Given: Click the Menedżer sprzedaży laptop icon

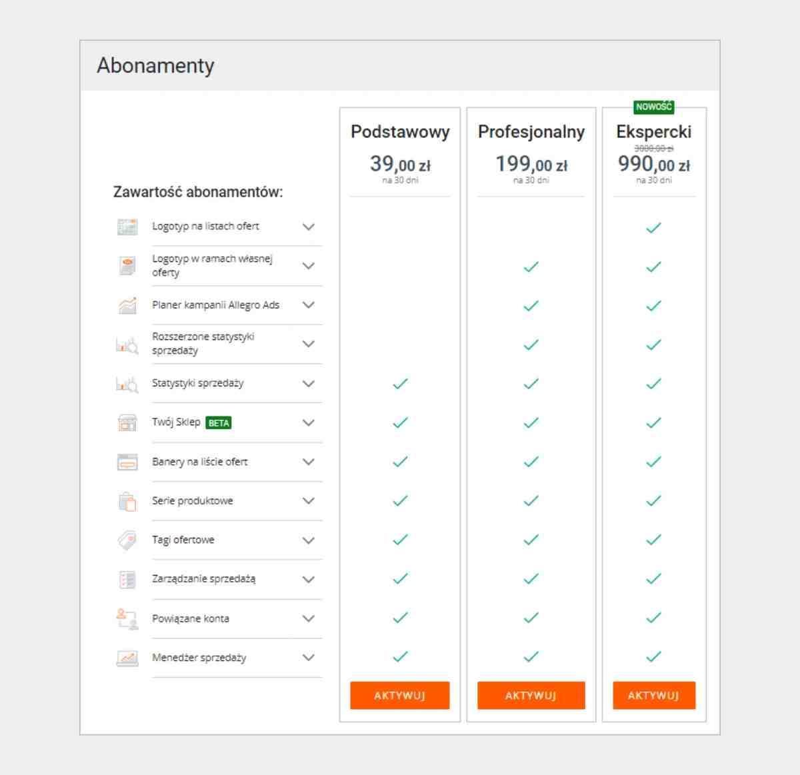Looking at the screenshot, I should (127, 658).
